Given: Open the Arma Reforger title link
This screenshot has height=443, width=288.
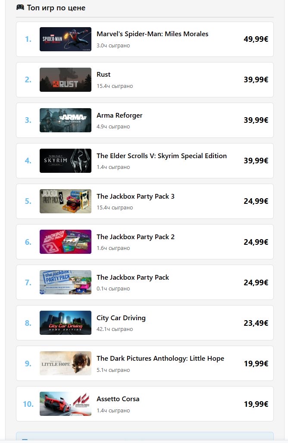Looking at the screenshot, I should [119, 115].
